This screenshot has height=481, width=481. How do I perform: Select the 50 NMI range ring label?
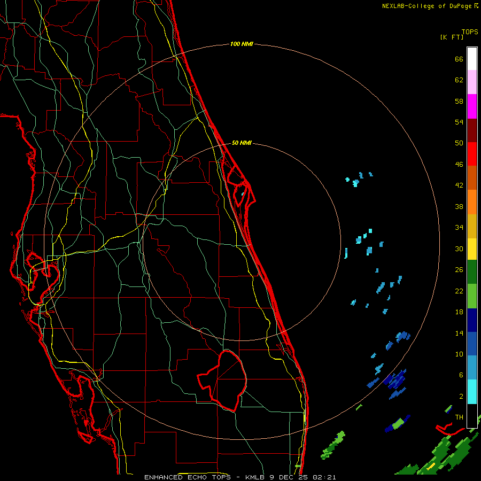point(242,143)
